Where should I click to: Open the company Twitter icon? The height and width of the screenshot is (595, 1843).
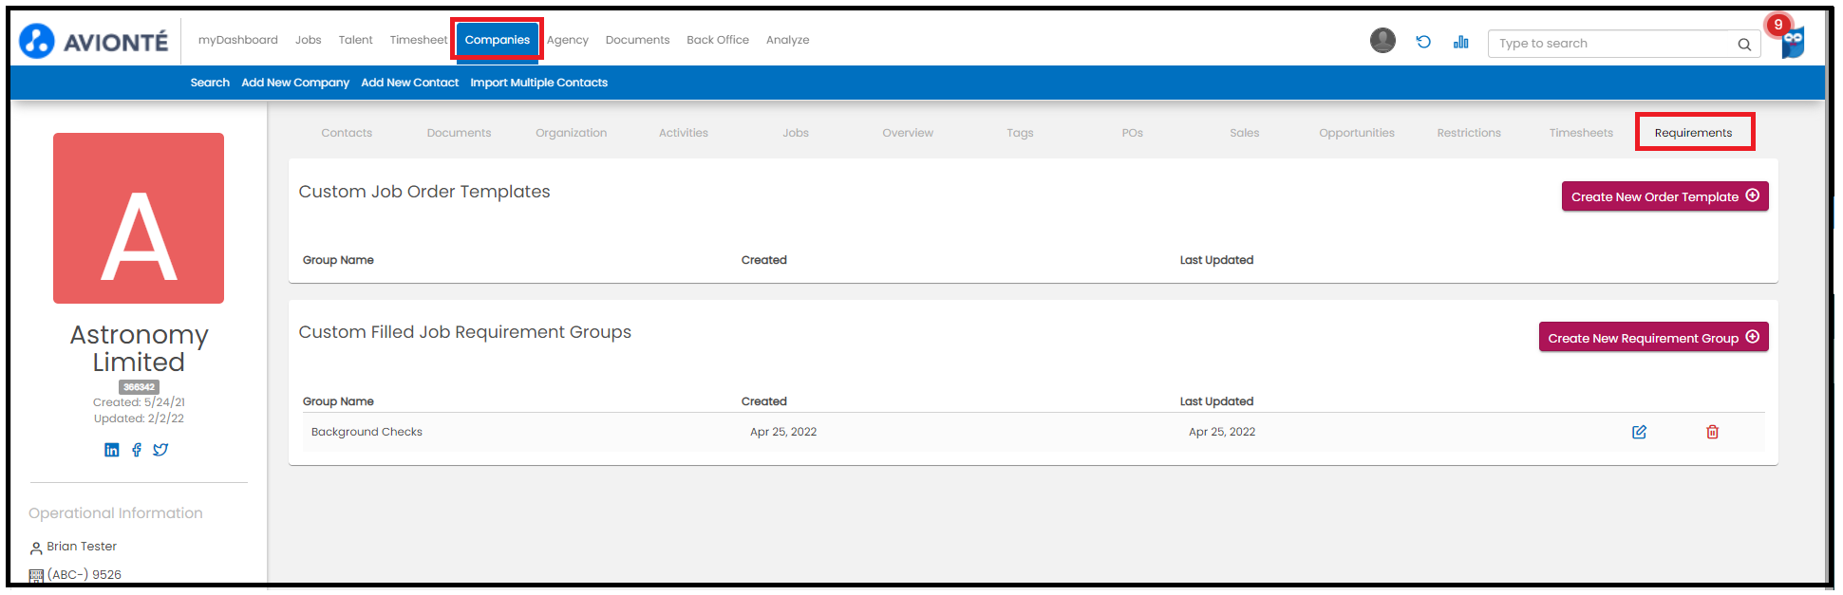pos(160,450)
